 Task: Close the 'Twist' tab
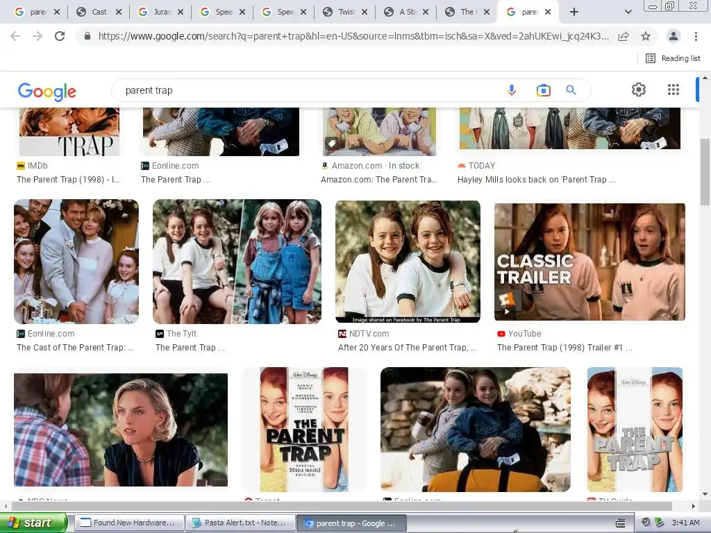[x=365, y=12]
